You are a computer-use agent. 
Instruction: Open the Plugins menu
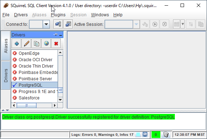pos(58,15)
